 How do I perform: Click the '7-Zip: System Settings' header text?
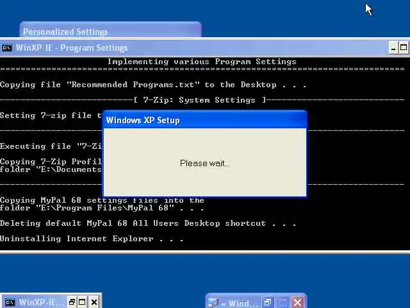point(199,100)
